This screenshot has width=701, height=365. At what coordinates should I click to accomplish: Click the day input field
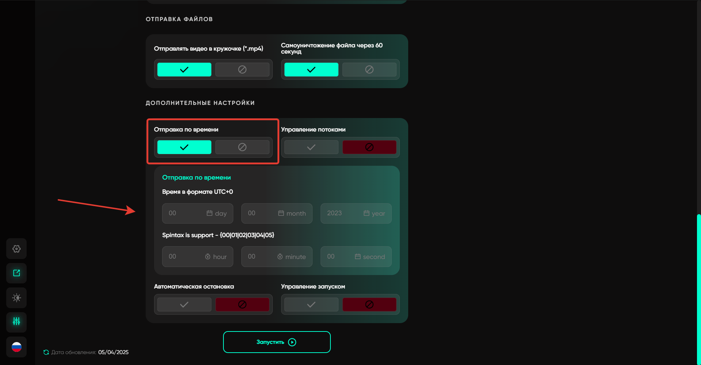click(x=197, y=213)
